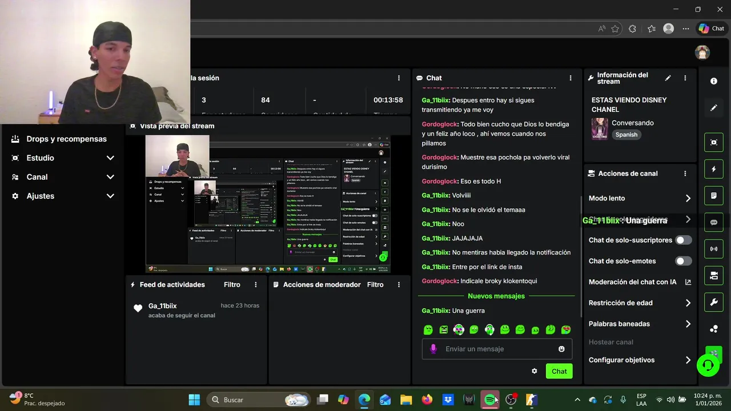This screenshot has height=411, width=731.
Task: Click the channel profile avatar
Action: [x=702, y=53]
